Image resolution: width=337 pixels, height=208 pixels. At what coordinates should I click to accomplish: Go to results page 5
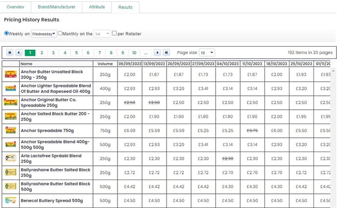point(76,52)
